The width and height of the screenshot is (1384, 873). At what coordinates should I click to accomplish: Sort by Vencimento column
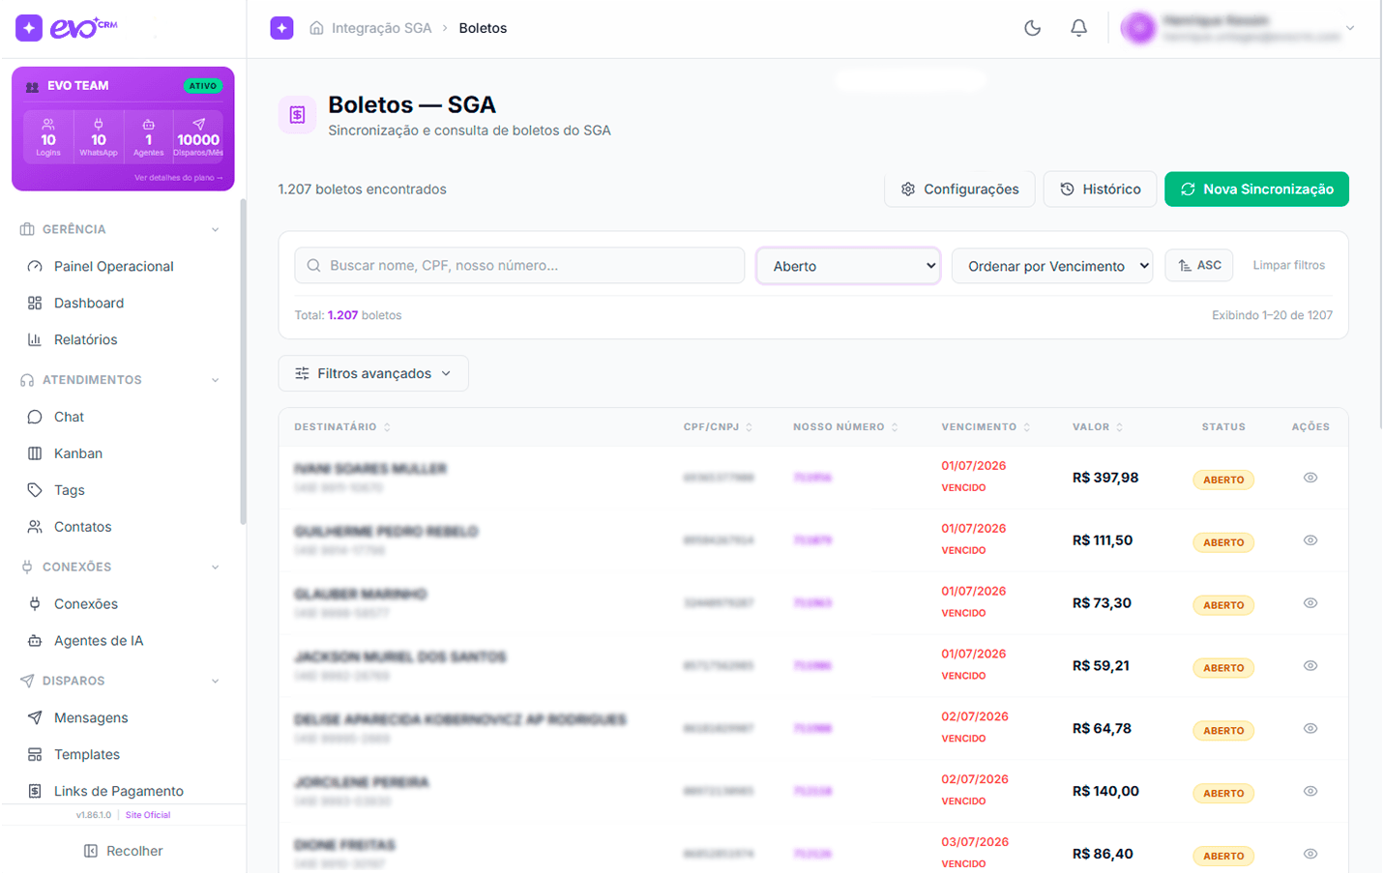986,426
